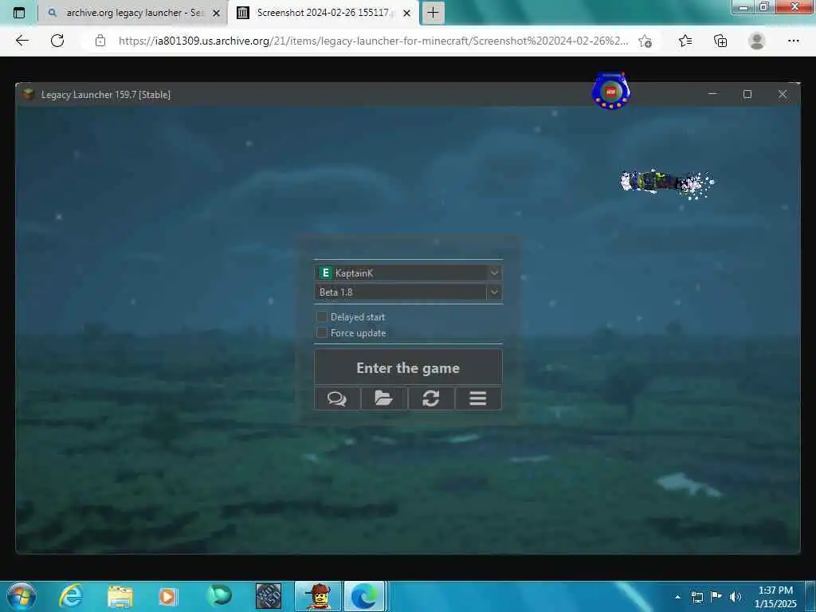Tick the Delayed start checkbox
The height and width of the screenshot is (612, 816).
pyautogui.click(x=322, y=316)
